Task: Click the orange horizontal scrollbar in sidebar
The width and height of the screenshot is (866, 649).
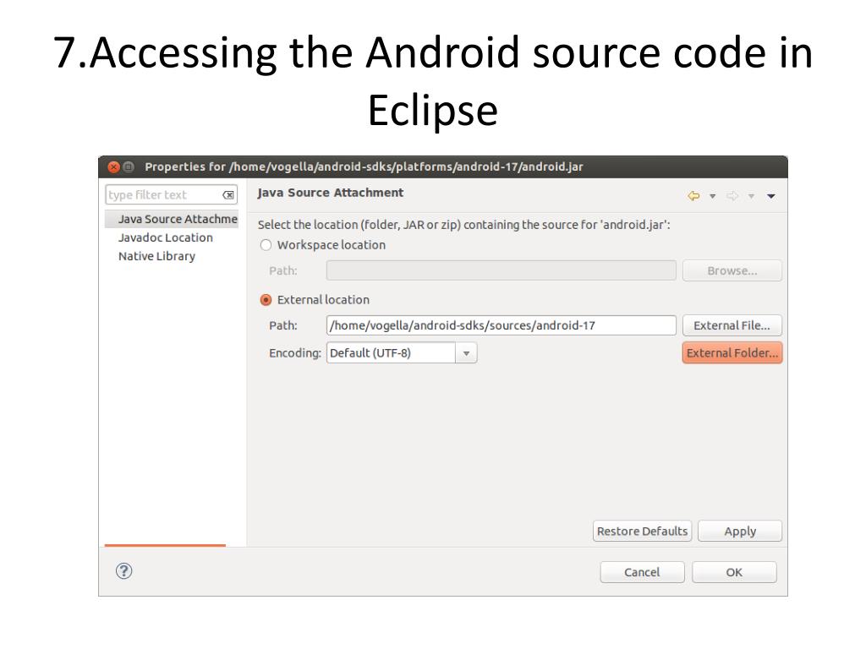Action: tap(165, 545)
